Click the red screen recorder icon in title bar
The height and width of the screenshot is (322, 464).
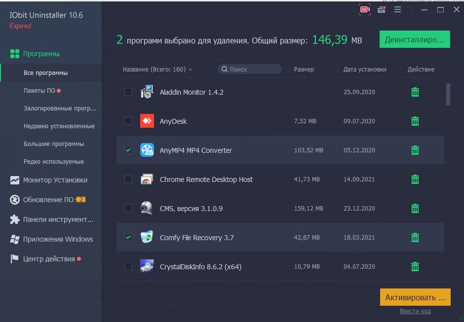[365, 9]
